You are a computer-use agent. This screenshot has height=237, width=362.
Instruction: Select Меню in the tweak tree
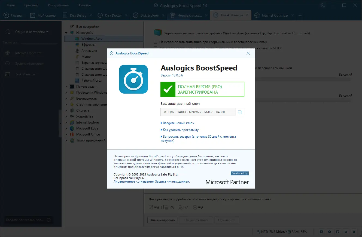tap(86, 57)
